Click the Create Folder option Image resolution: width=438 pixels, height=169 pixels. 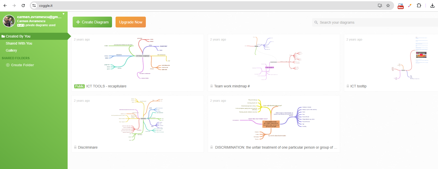coord(22,65)
